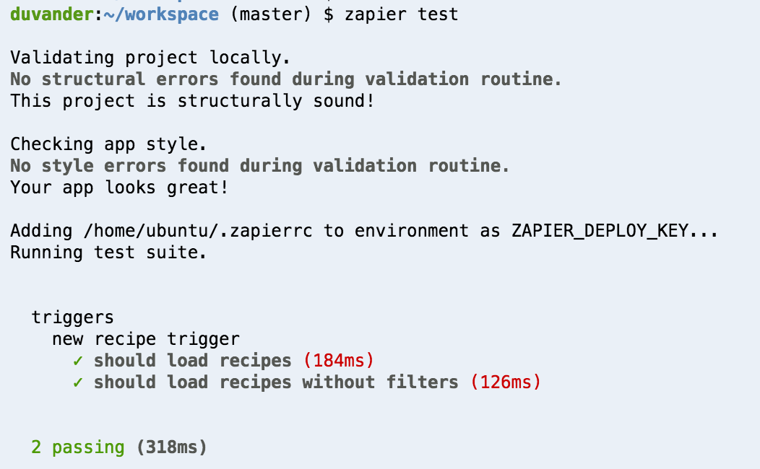The width and height of the screenshot is (760, 469).
Task: Click the red '(184ms)' duration
Action: pos(338,361)
